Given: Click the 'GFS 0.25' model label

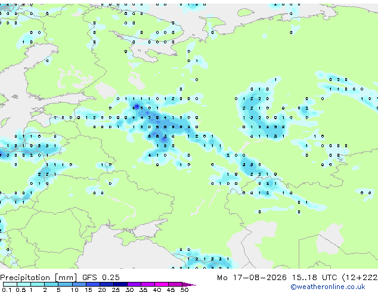Looking at the screenshot, I should coord(101,278).
